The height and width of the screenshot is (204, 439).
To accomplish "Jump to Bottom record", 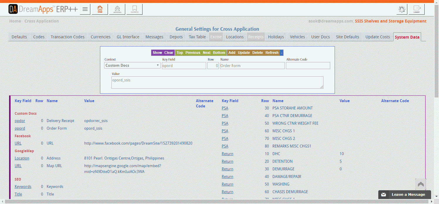I will click(219, 53).
